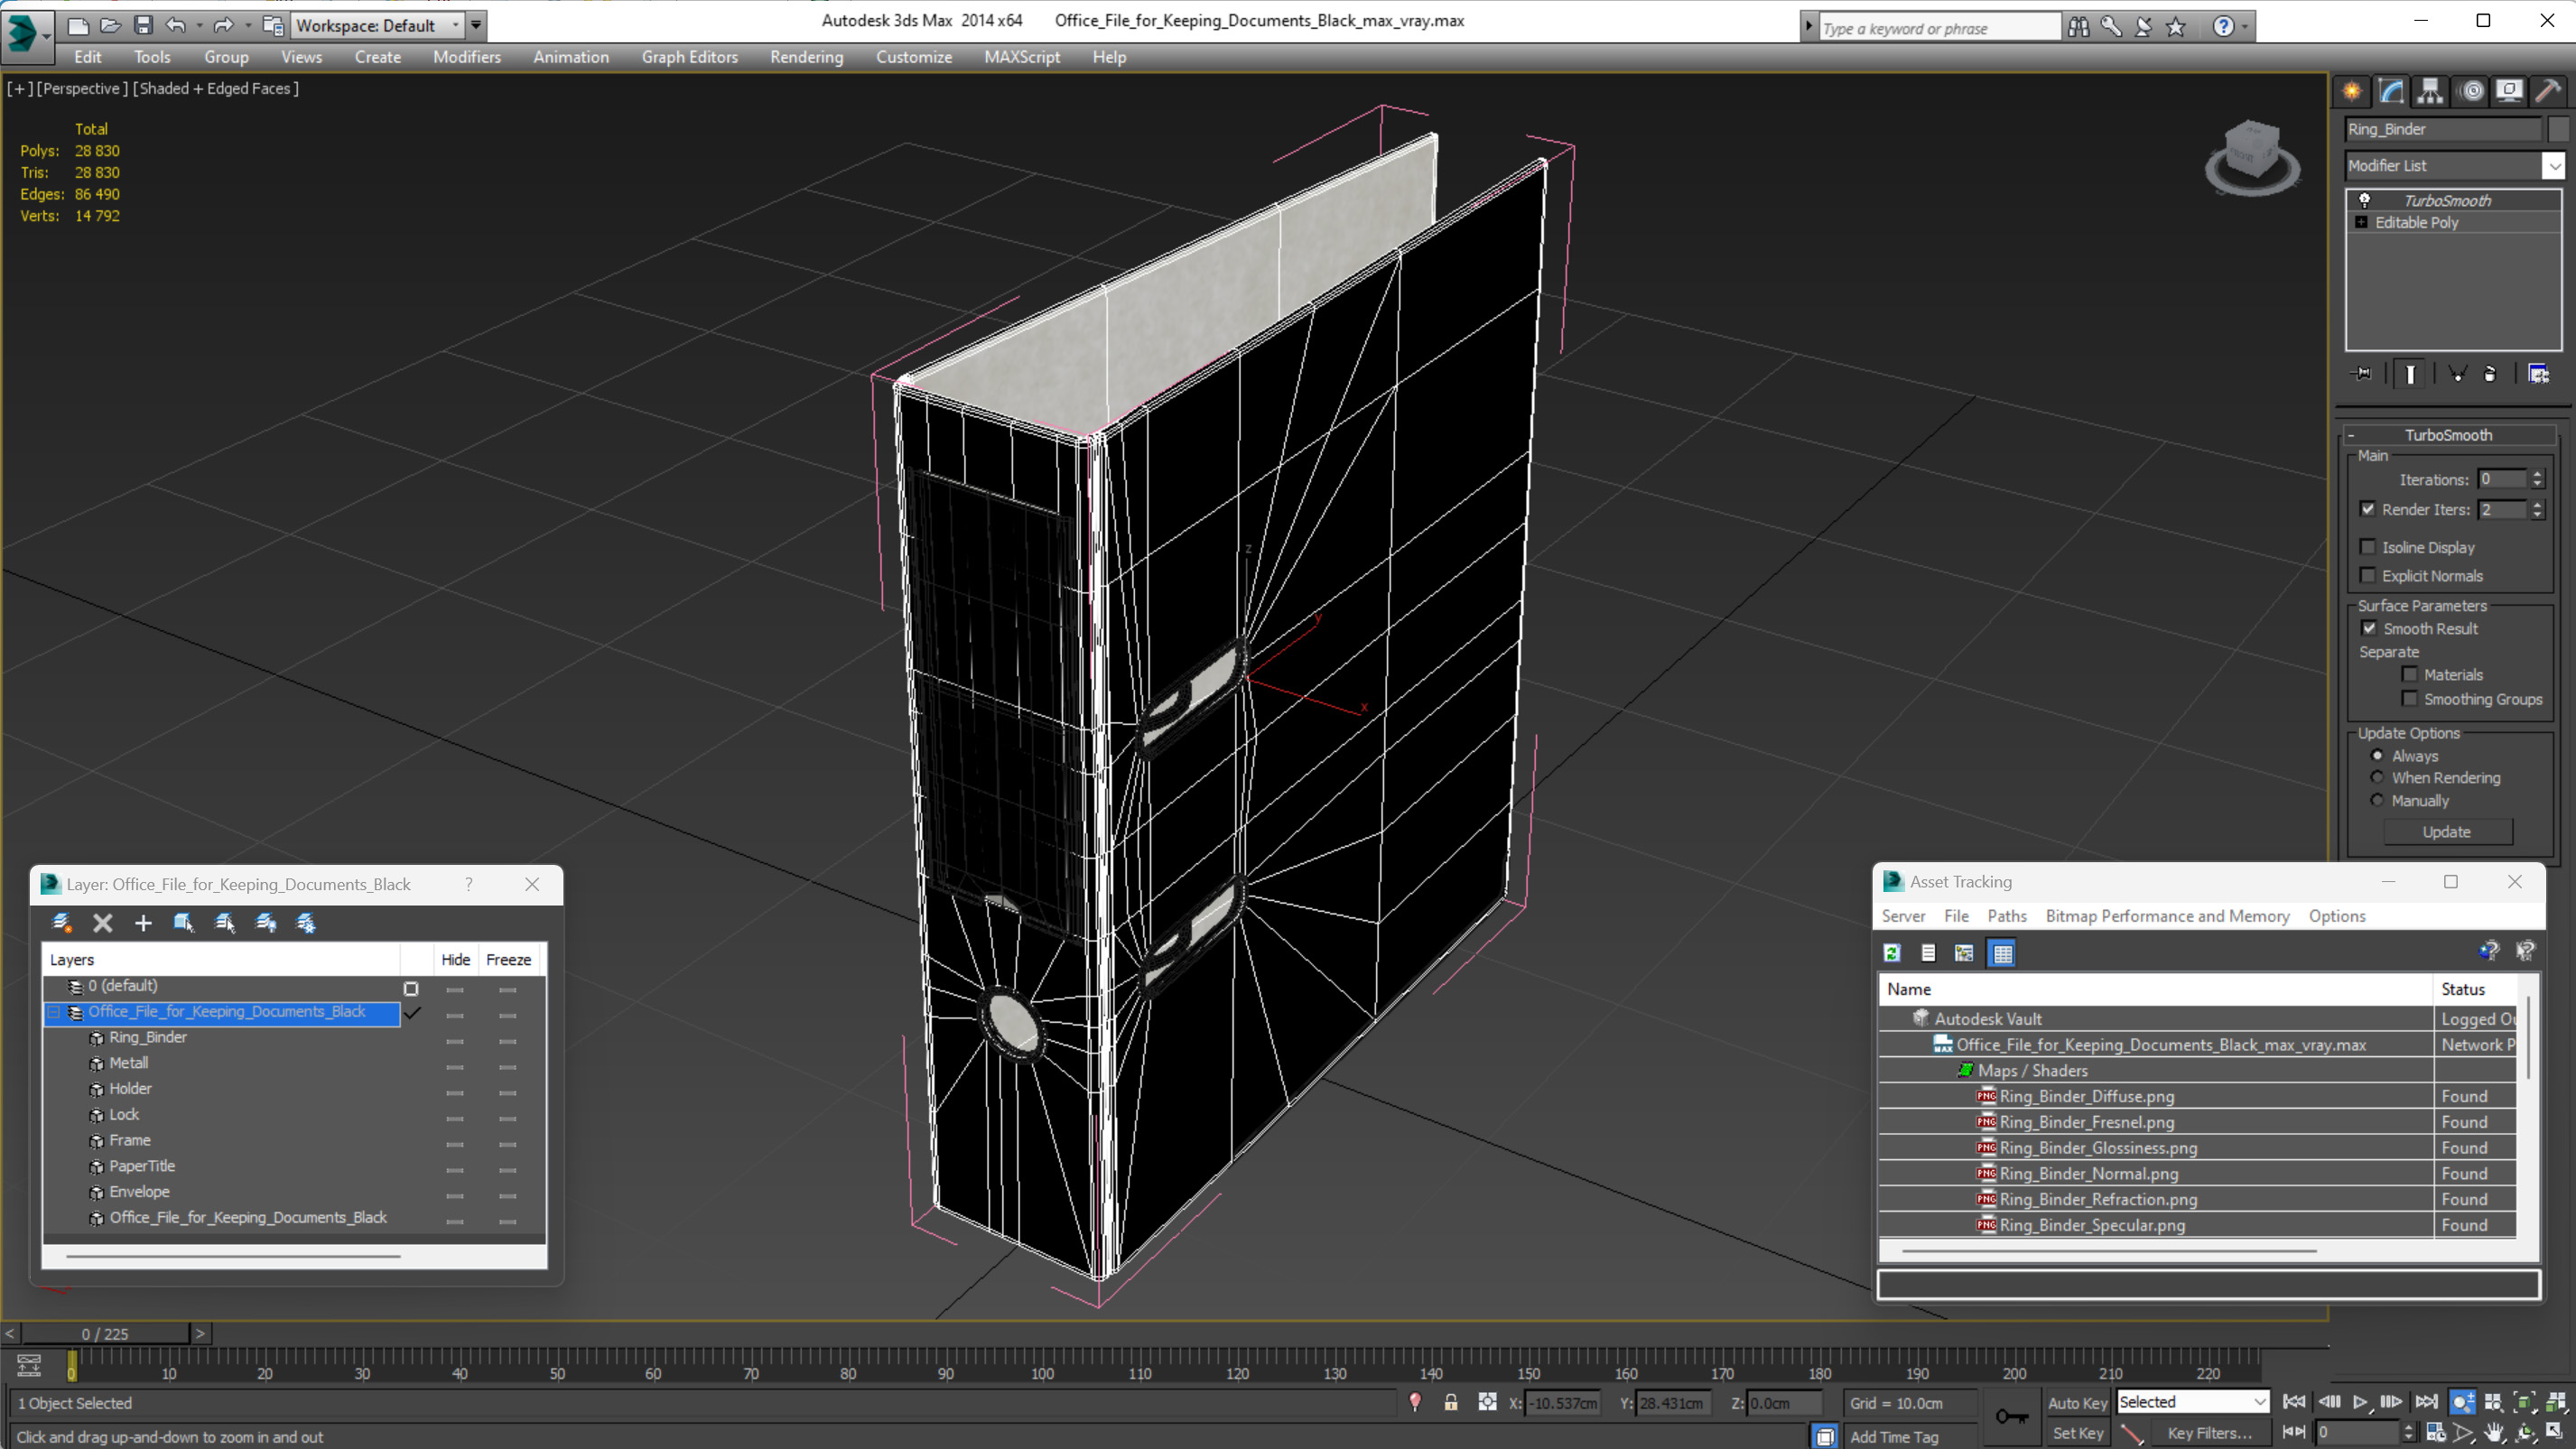Viewport: 2576px width, 1449px height.
Task: Collapse the Office_File_for_Keeping_Documents_Black layer
Action: click(x=54, y=1012)
